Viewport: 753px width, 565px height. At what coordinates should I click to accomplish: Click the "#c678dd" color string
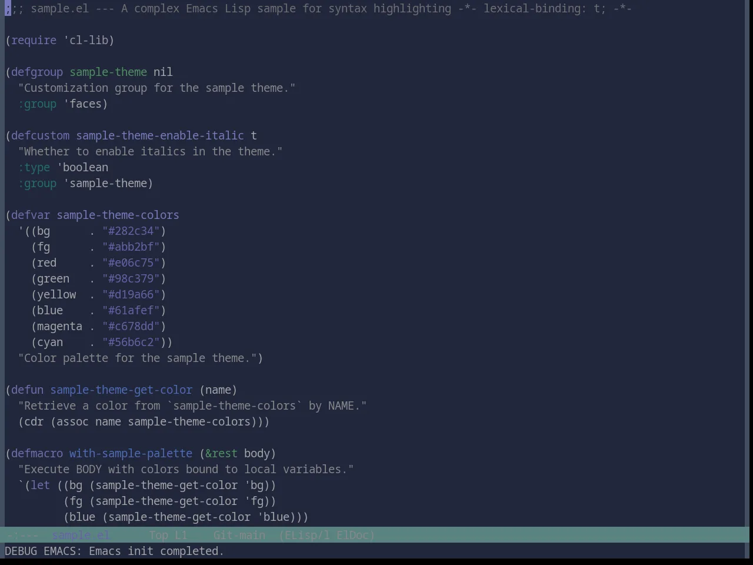(x=131, y=326)
